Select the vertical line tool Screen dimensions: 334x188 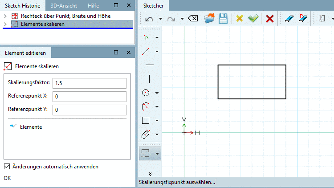[x=150, y=79]
